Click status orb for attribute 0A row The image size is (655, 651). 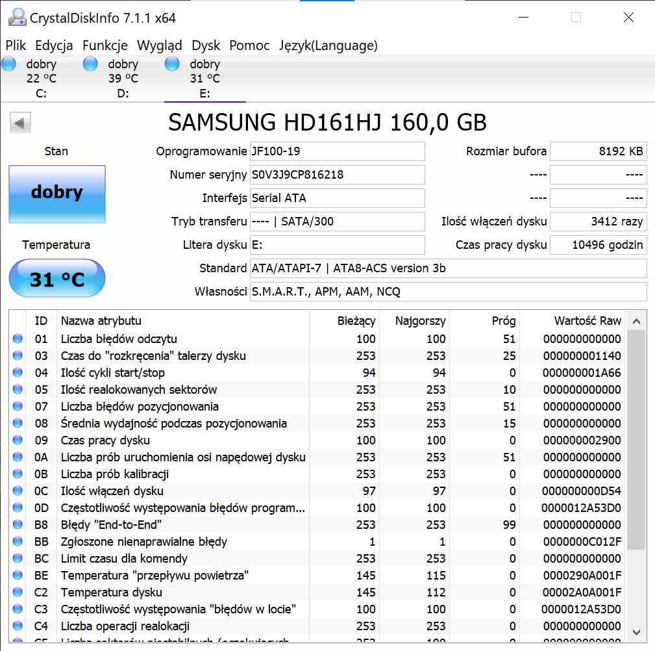pos(18,457)
